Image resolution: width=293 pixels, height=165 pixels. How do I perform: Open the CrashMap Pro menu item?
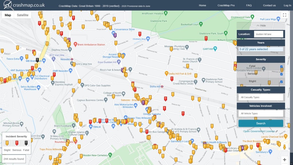click(226, 5)
